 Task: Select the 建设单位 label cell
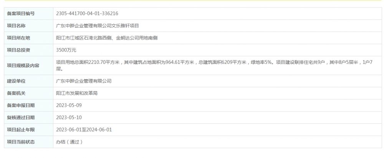click(x=29, y=81)
